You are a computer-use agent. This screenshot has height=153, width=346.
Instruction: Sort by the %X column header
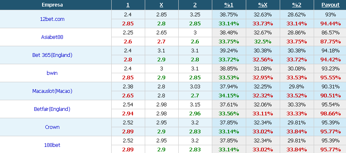tap(263, 5)
